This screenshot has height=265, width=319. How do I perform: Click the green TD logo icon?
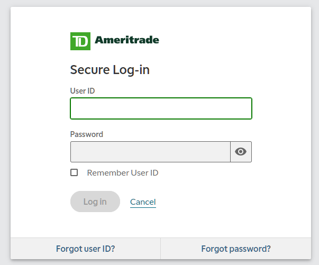80,41
